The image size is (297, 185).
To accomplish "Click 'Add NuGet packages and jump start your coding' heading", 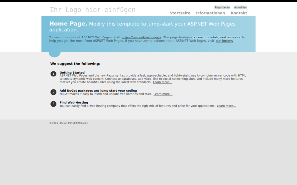I will 98,91.
